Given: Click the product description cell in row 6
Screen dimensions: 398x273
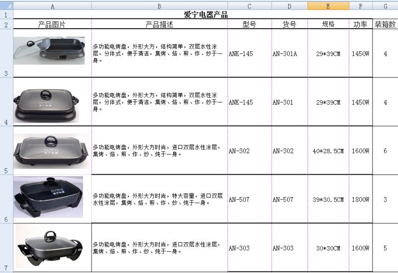Looking at the screenshot, I should click(x=159, y=200).
